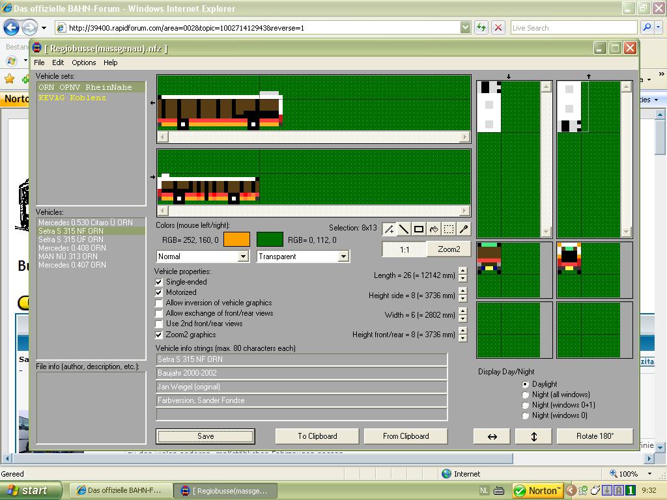Open the Transparent mode dropdown

pyautogui.click(x=343, y=257)
